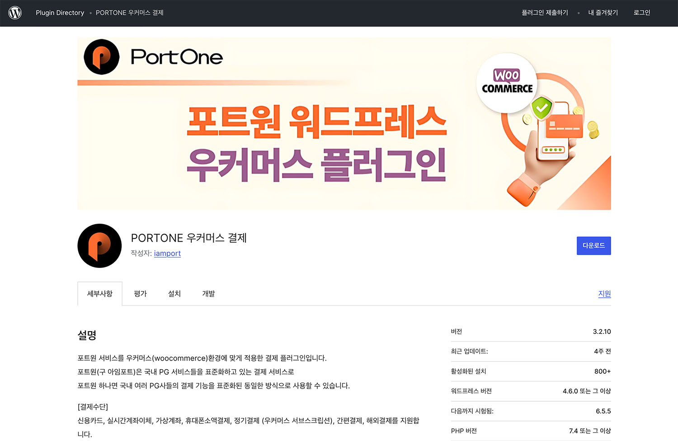Viewport: 678px width, 441px height.
Task: Click the [결제수단] text line
Action: (x=93, y=407)
